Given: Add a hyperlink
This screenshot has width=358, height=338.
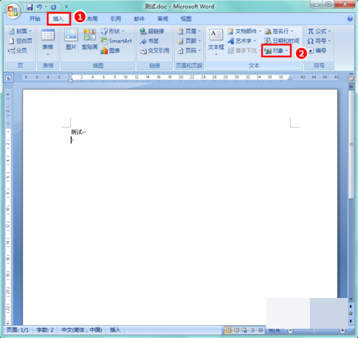Looking at the screenshot, I should click(x=152, y=31).
